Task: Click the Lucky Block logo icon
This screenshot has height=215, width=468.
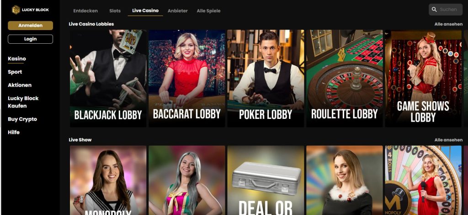Action: point(16,10)
